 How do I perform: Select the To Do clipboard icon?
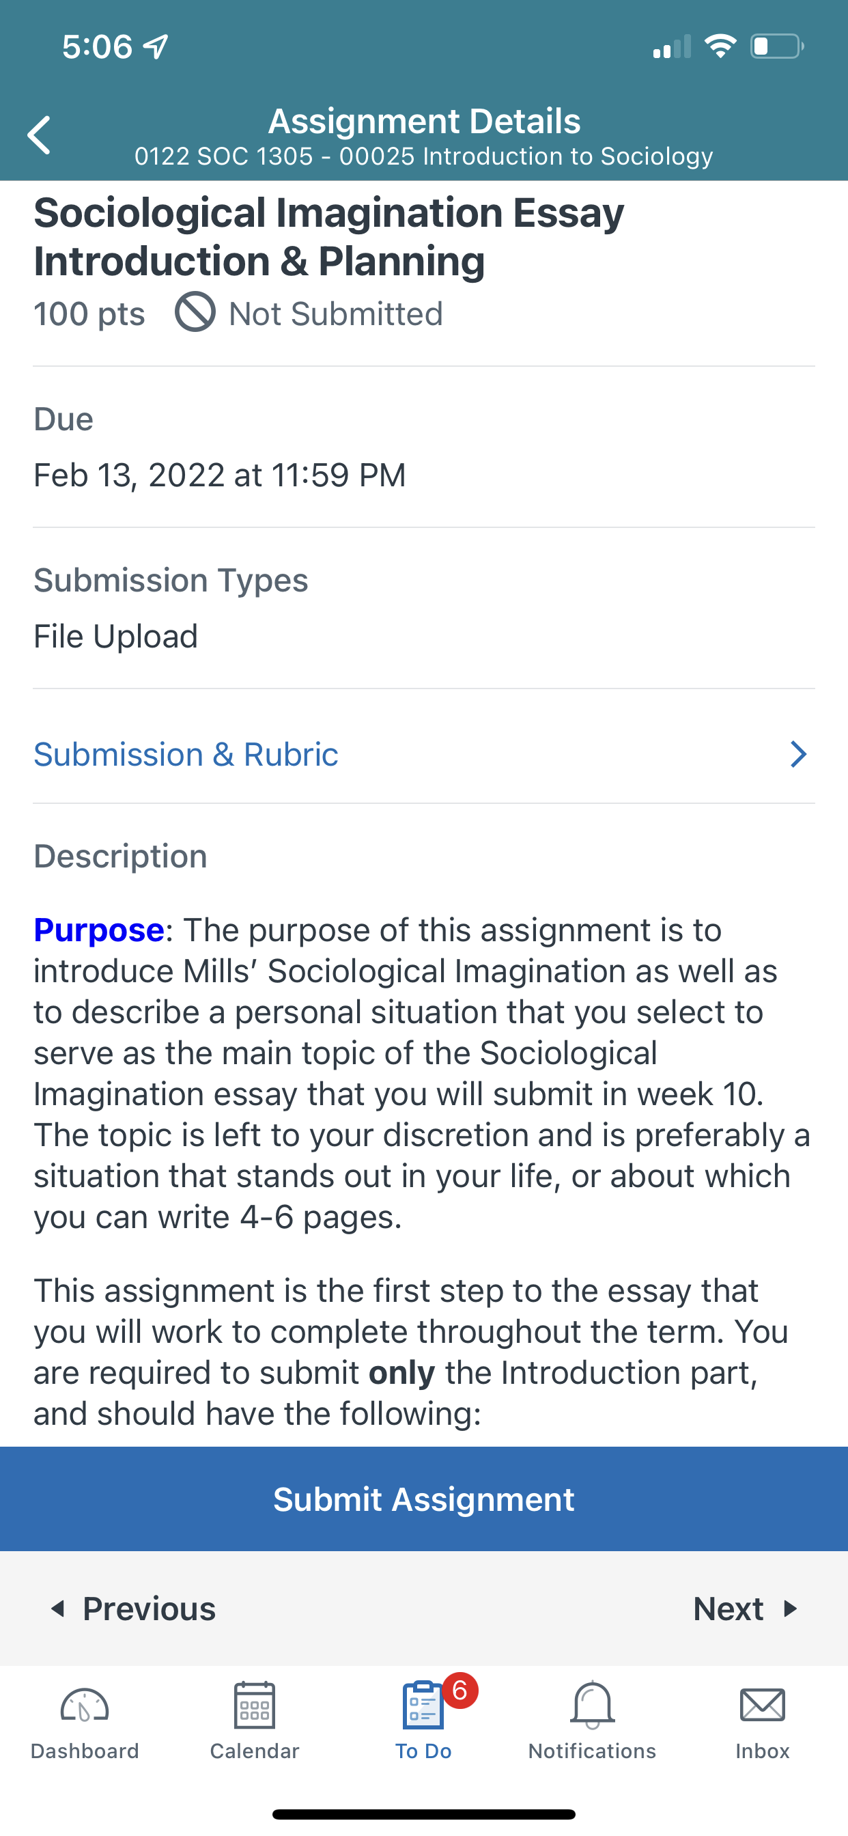point(423,1705)
